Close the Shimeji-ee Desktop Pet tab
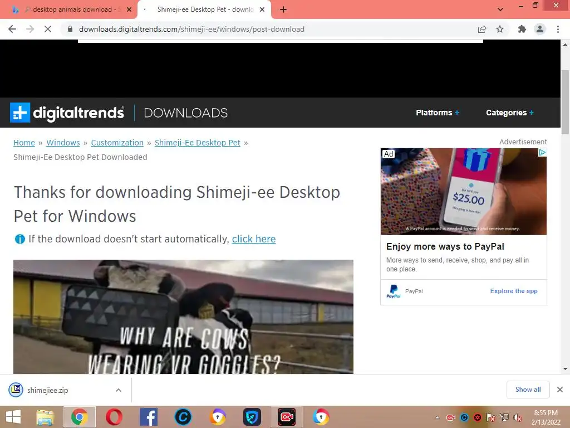570x428 pixels. (262, 9)
